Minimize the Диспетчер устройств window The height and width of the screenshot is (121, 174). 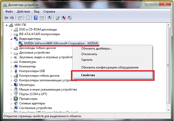(x=149, y=4)
